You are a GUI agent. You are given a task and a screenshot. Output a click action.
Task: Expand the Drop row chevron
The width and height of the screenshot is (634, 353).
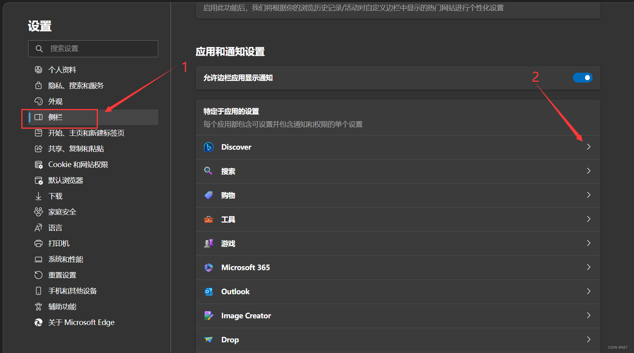tap(589, 340)
